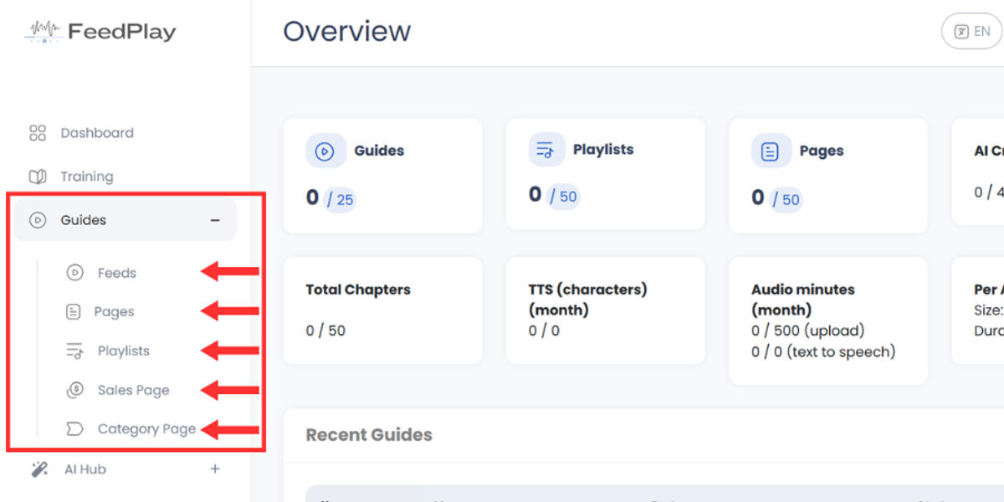Go to the Training menu item

pos(87,177)
